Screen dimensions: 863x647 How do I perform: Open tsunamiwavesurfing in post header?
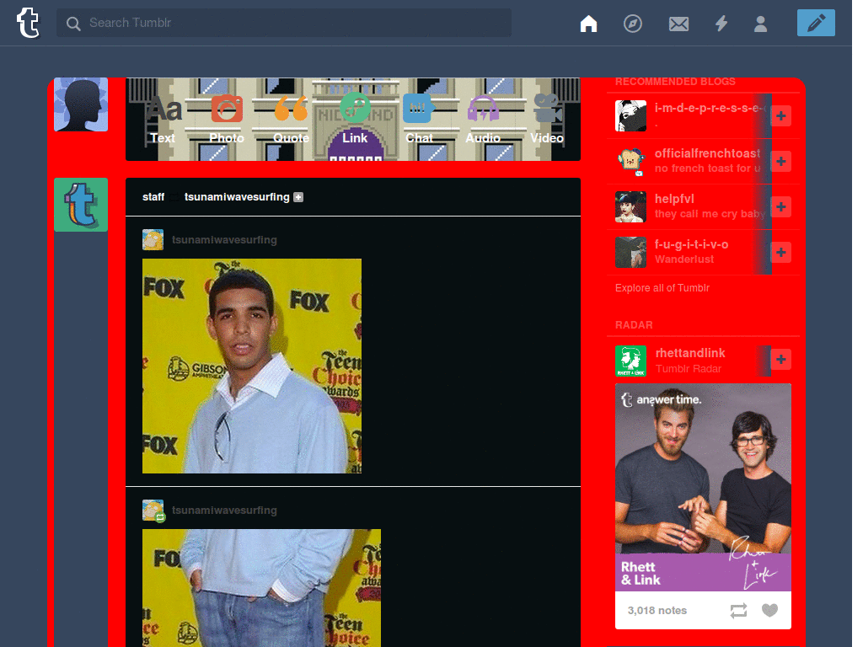pyautogui.click(x=237, y=197)
